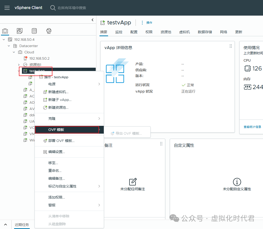Choose 编辑设置... menu entry
This screenshot has height=229, width=263.
point(69,152)
